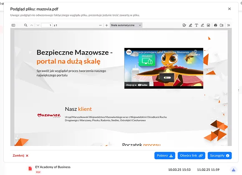Select the text annotation tool
This screenshot has height=175, width=242.
click(197, 25)
